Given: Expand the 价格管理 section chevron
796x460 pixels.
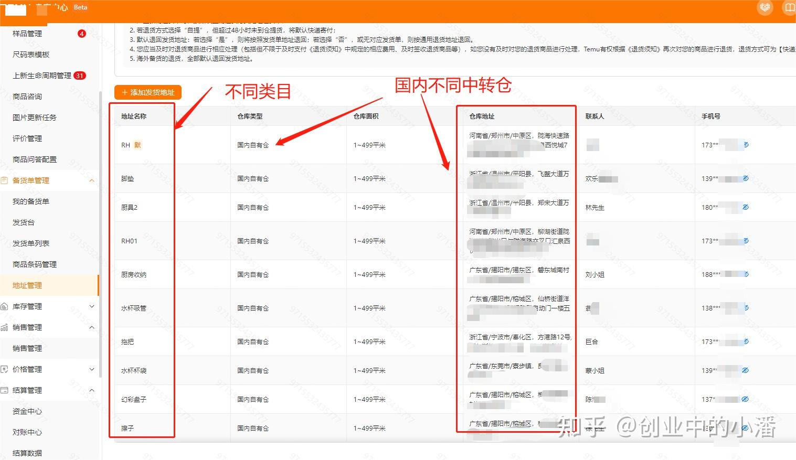Looking at the screenshot, I should [x=92, y=369].
